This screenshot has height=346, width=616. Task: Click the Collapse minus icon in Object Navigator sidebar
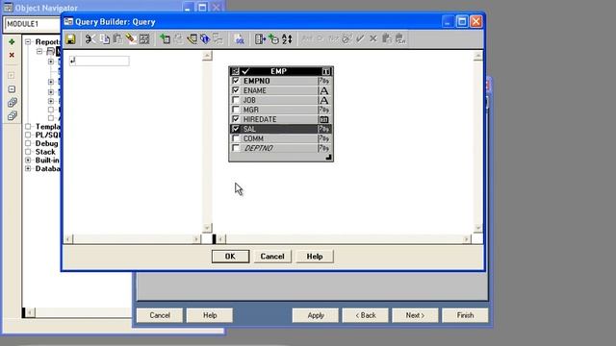[12, 89]
